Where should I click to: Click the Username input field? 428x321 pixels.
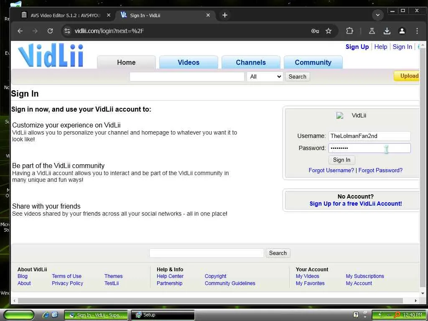click(369, 136)
